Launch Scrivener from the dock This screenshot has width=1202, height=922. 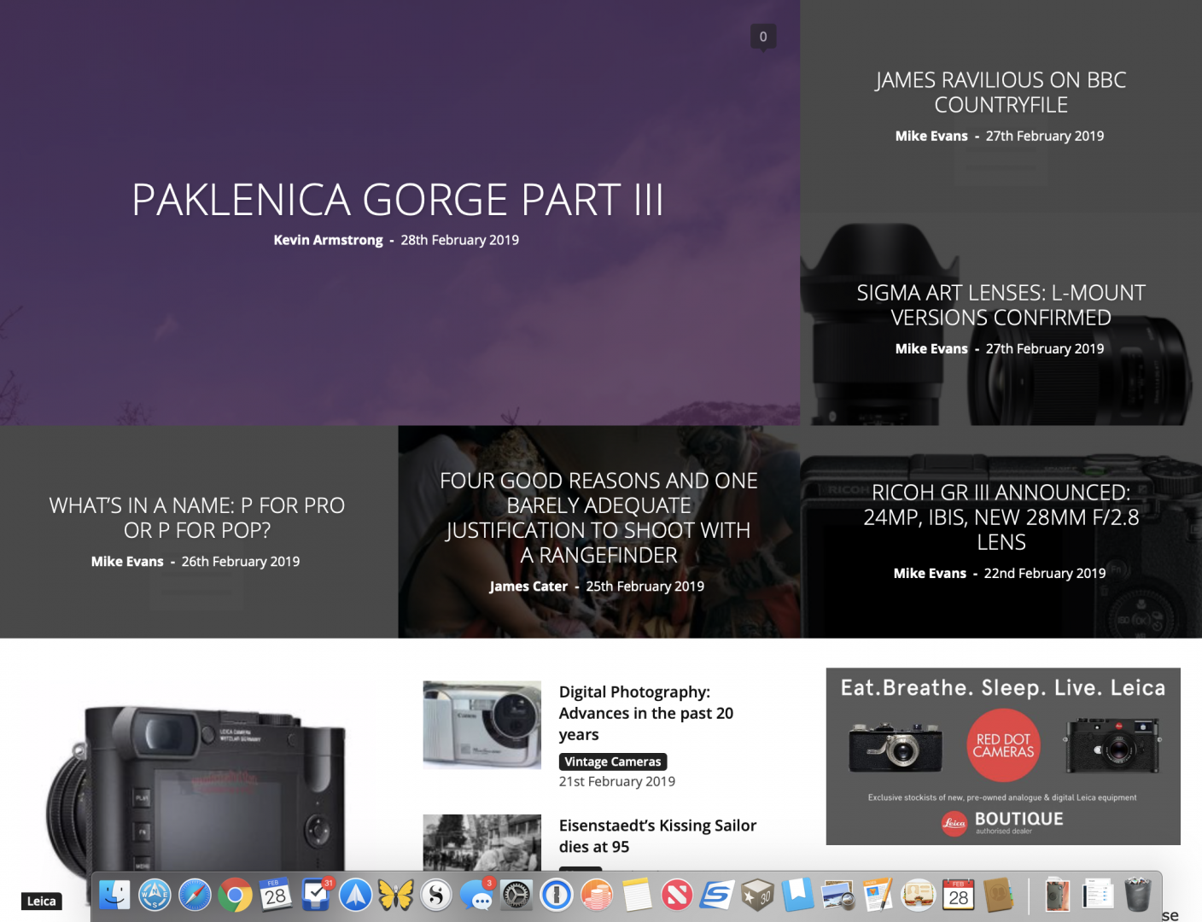click(x=436, y=895)
